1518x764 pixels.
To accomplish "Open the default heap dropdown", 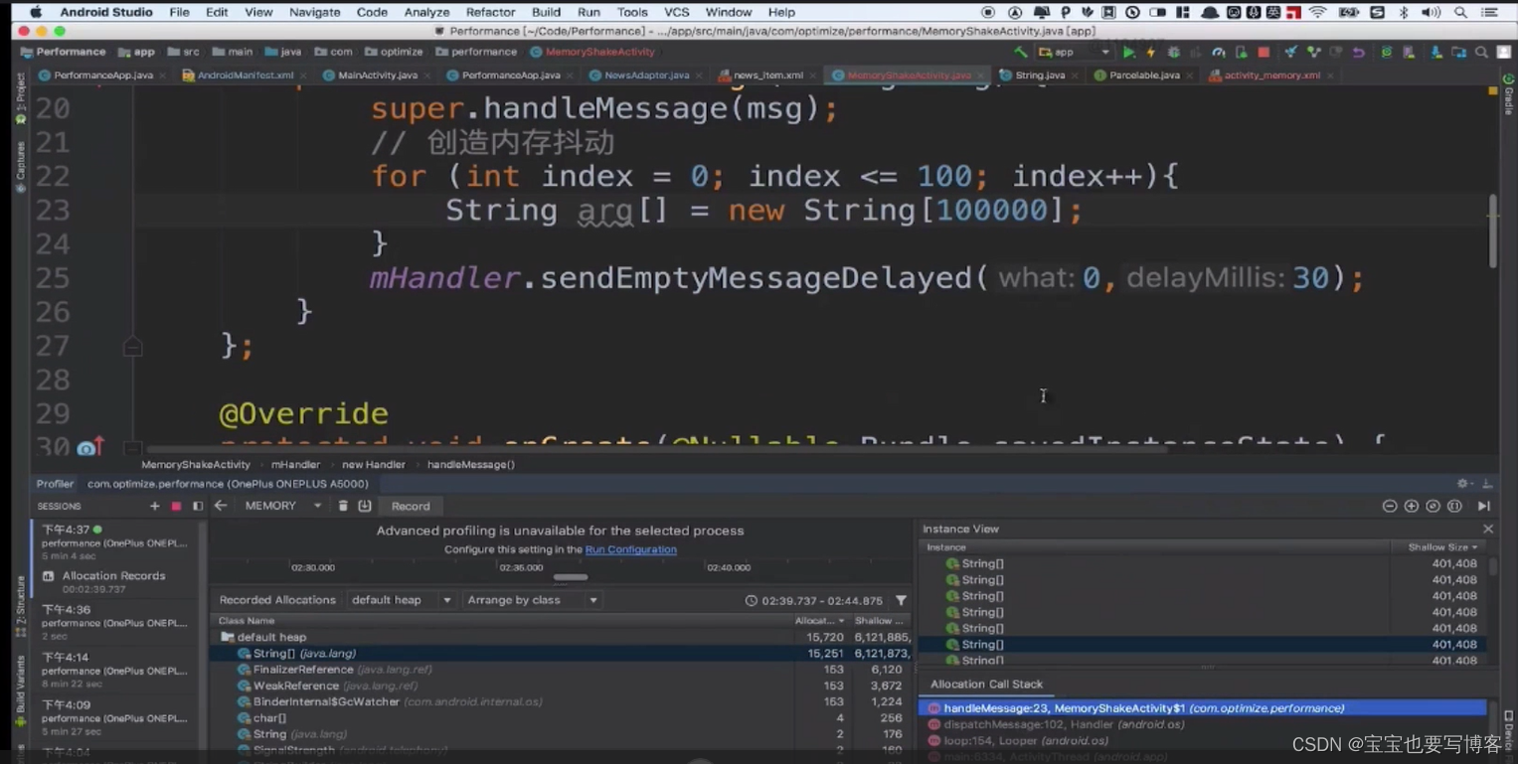I will (x=402, y=600).
